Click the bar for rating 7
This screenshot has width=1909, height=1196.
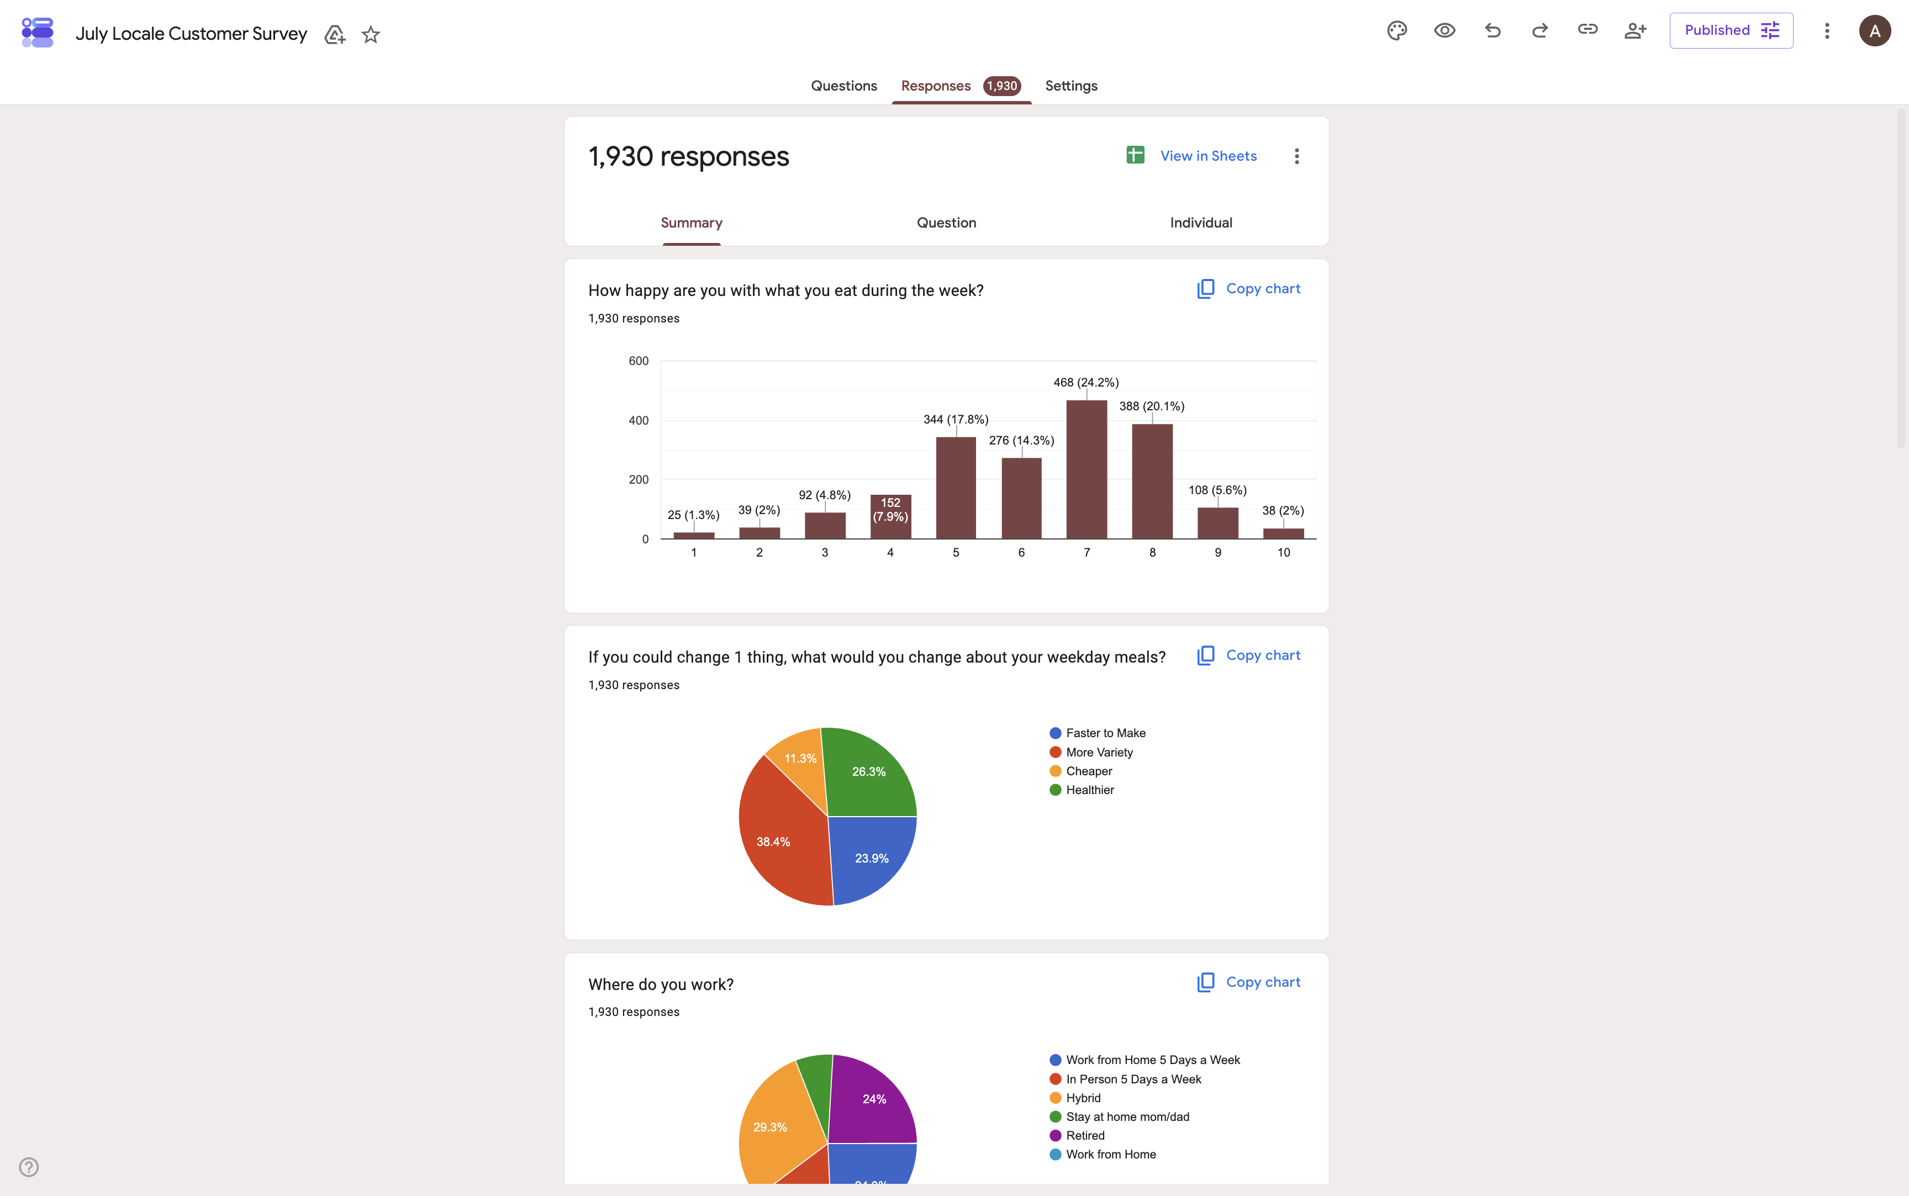click(1086, 470)
